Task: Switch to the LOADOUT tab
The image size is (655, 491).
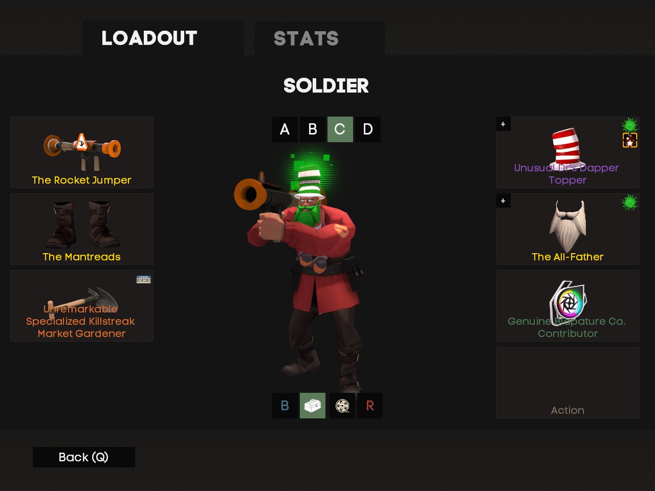Action: pos(163,38)
